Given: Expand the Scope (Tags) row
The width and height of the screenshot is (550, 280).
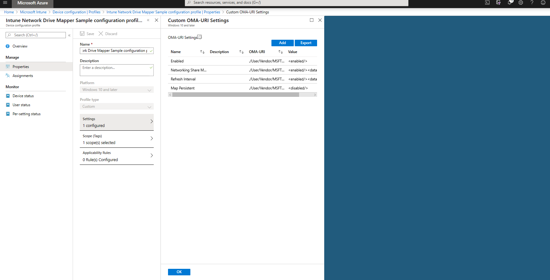Looking at the screenshot, I should [117, 139].
